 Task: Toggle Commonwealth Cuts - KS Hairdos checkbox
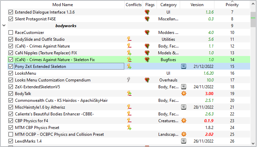11,100
